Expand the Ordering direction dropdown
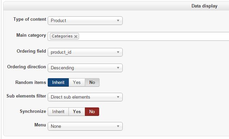This screenshot has height=139, width=229. 85,68
